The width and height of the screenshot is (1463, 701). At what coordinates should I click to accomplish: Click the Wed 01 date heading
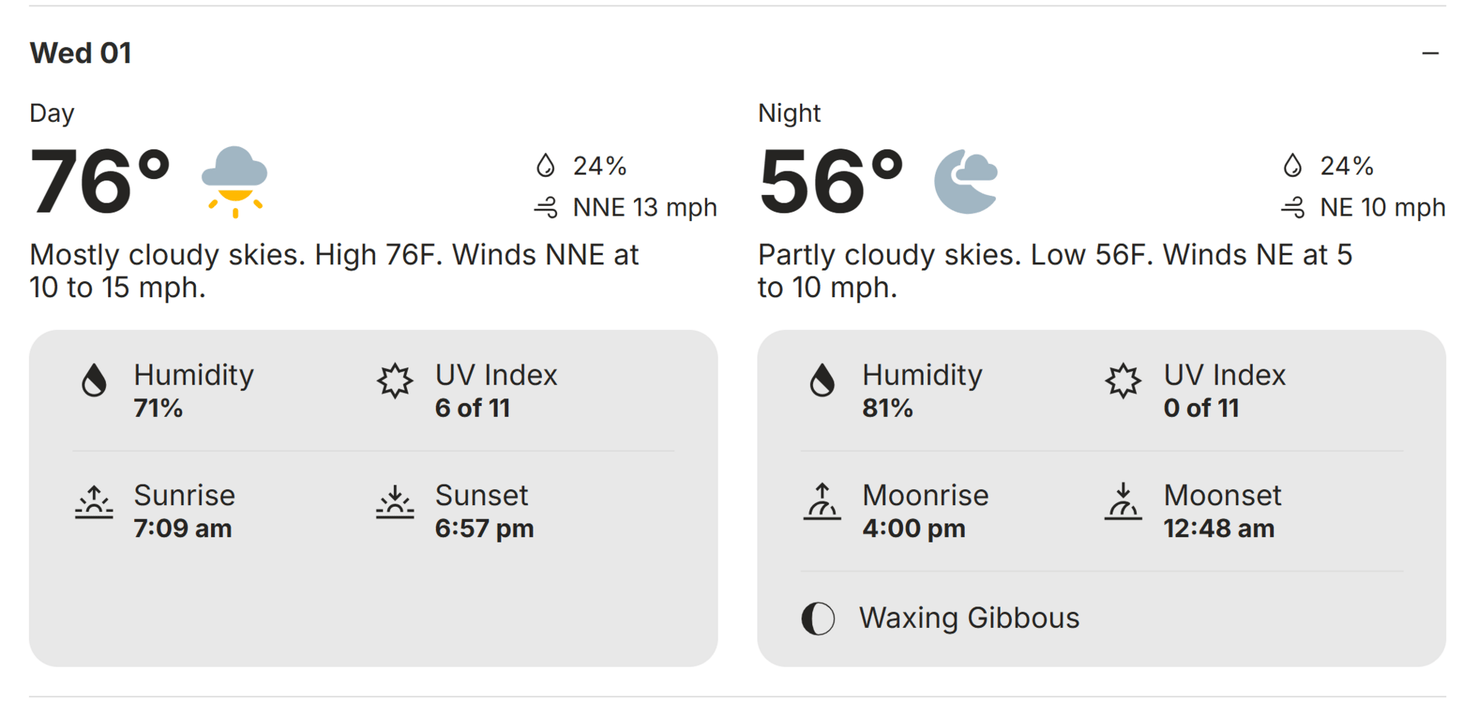tap(81, 53)
